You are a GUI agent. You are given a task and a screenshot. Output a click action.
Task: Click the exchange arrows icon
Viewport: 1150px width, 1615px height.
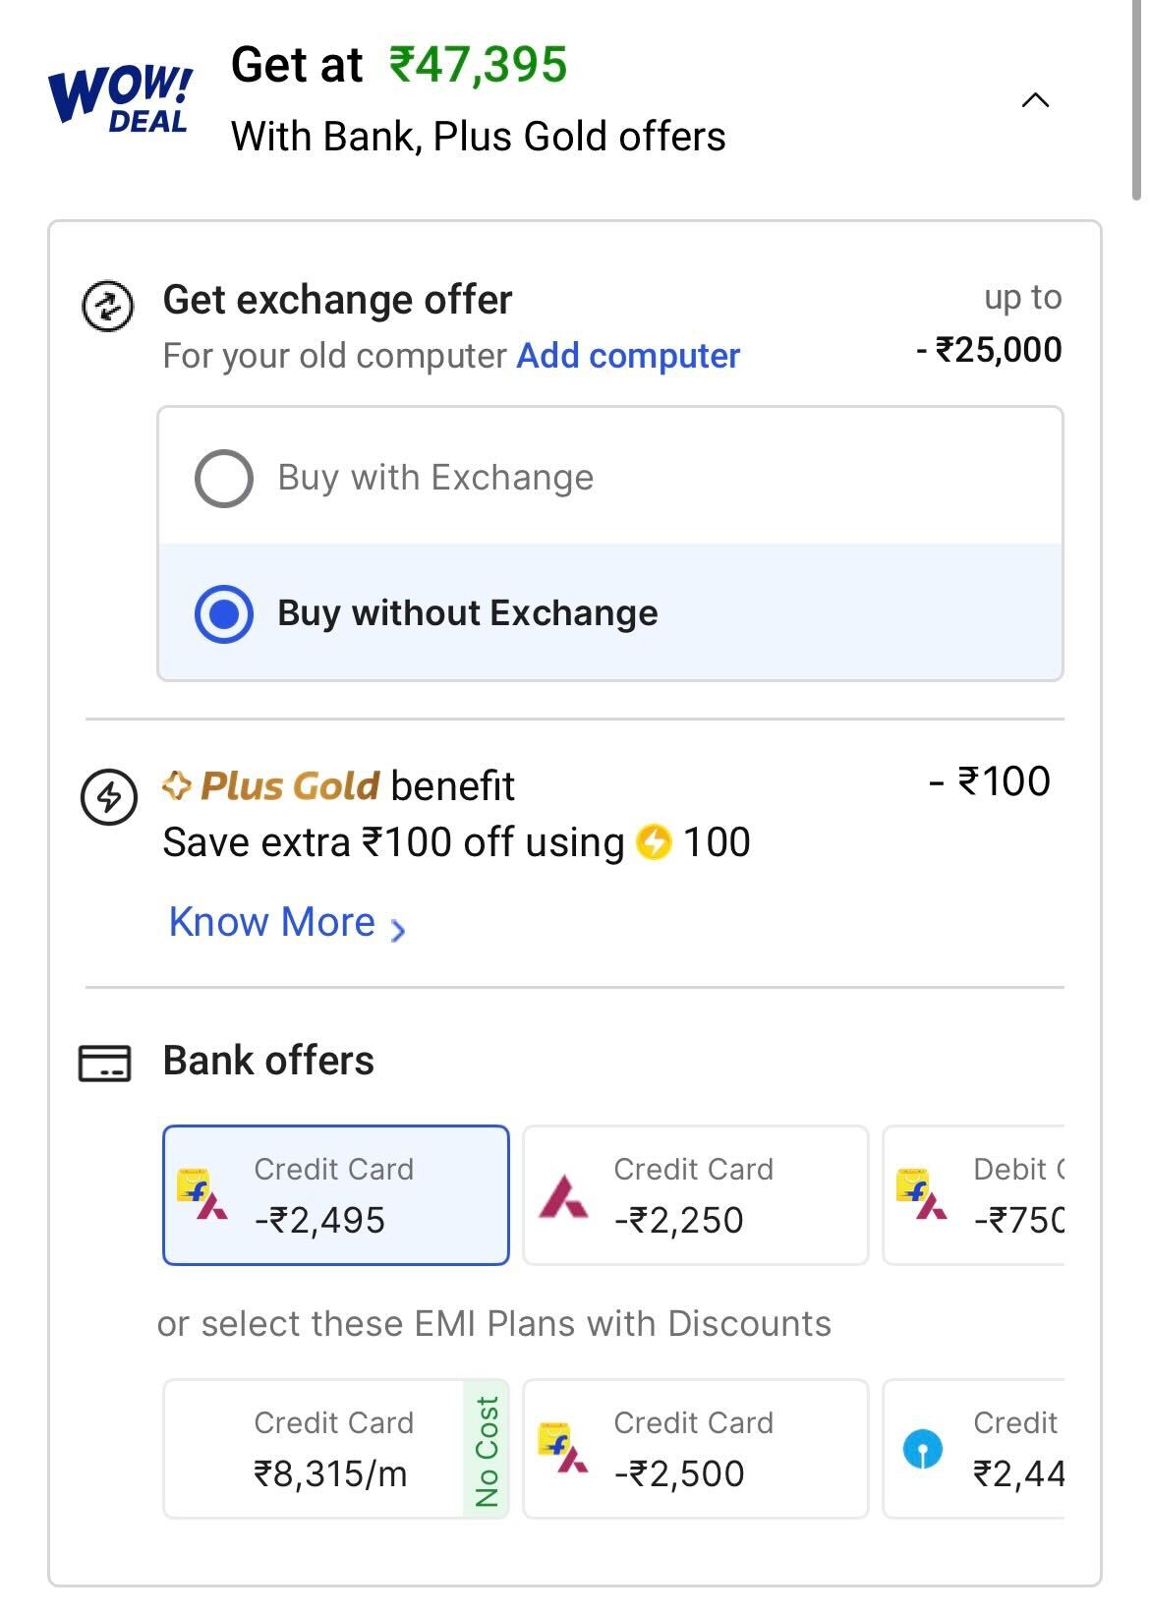coord(106,306)
